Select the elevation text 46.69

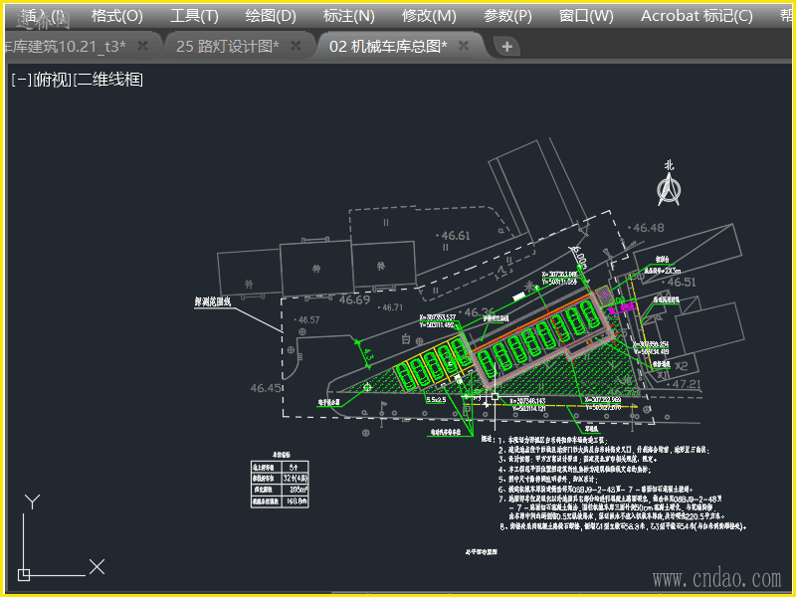(x=354, y=300)
